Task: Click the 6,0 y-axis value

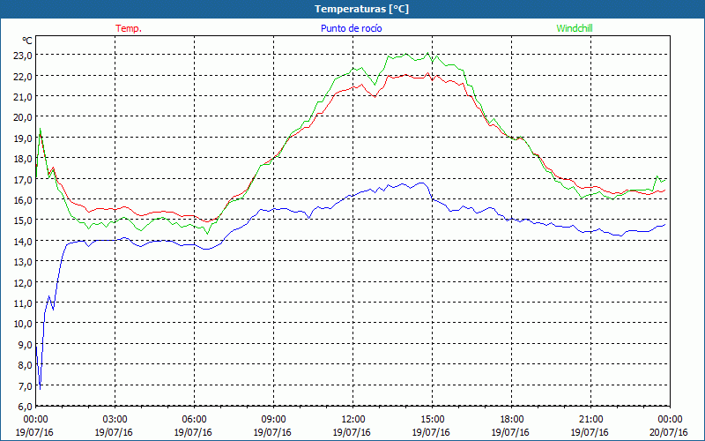Action: point(26,407)
